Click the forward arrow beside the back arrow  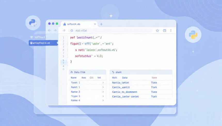point(55,30)
